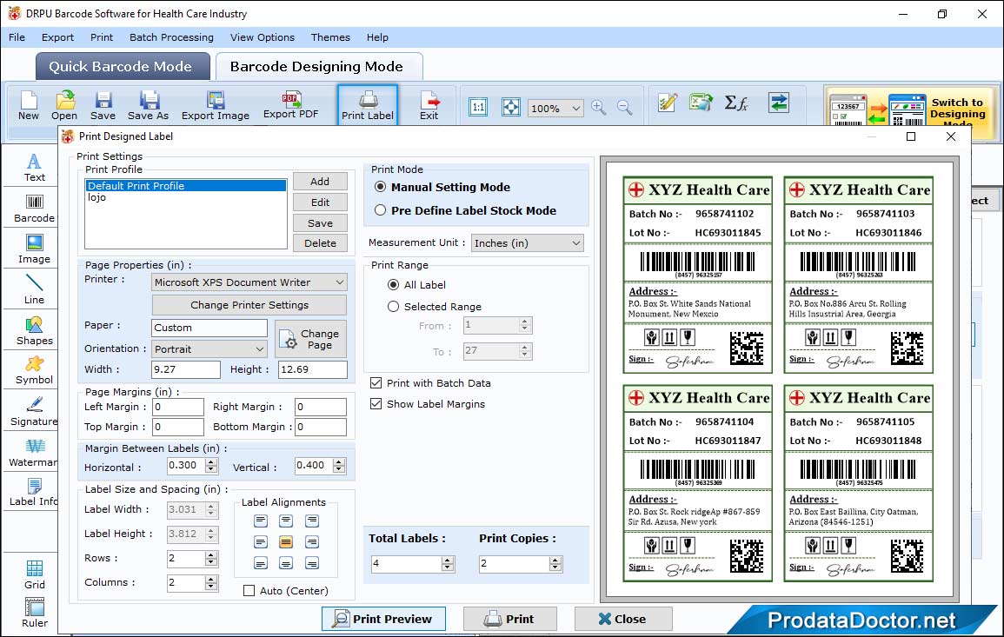The image size is (1004, 637).
Task: Increase Vertical margin between labels value
Action: click(339, 461)
